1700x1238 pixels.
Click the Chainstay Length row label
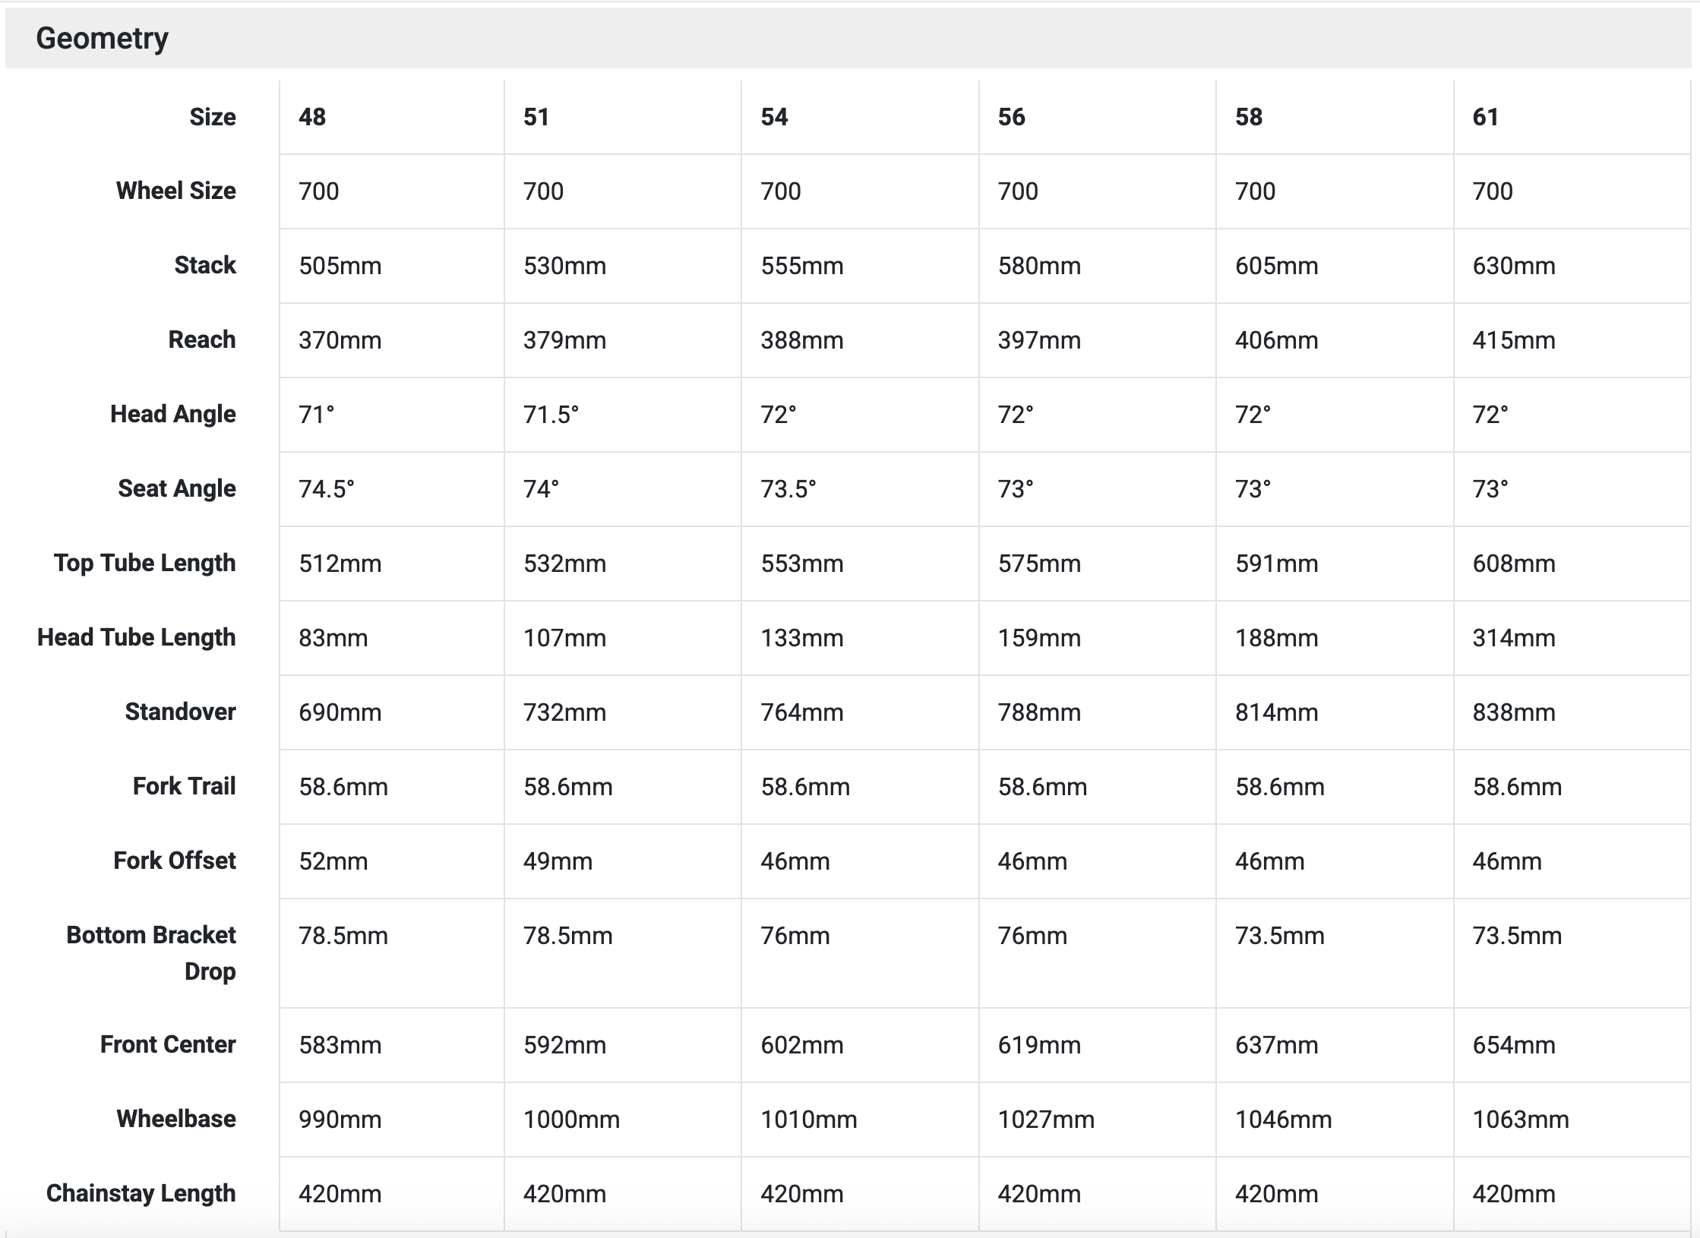(x=141, y=1193)
